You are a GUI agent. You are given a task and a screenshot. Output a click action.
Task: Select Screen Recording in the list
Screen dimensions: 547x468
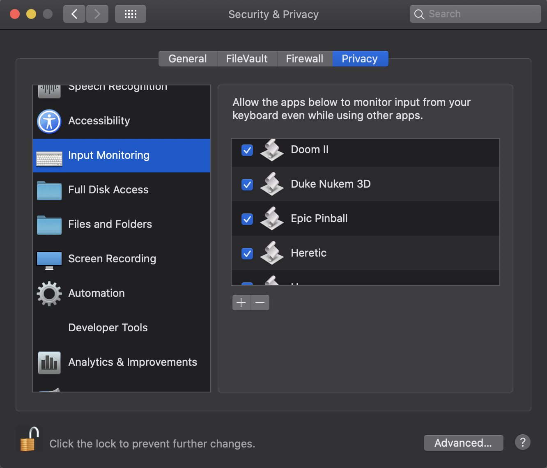(122, 259)
